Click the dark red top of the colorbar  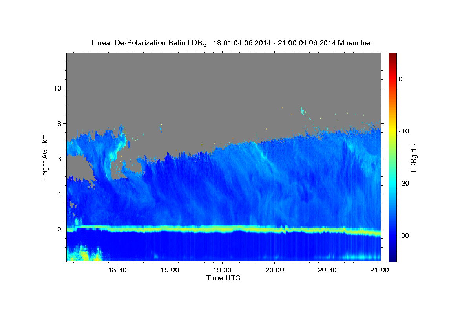tap(392, 56)
